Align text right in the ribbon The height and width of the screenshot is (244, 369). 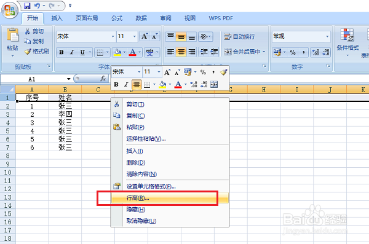coord(191,52)
